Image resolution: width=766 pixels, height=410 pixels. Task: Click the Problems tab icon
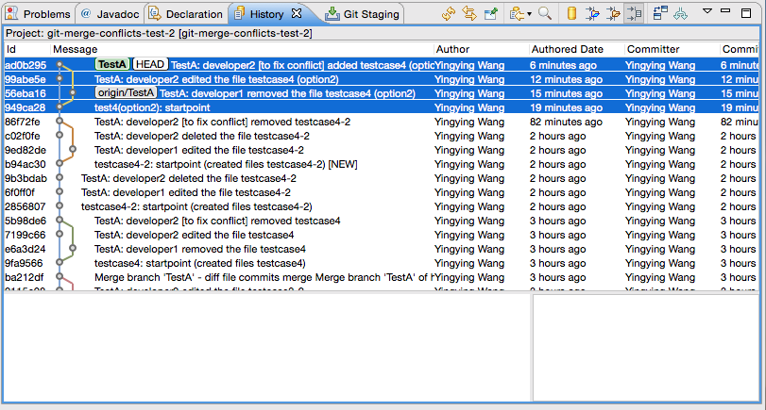pyautogui.click(x=11, y=13)
